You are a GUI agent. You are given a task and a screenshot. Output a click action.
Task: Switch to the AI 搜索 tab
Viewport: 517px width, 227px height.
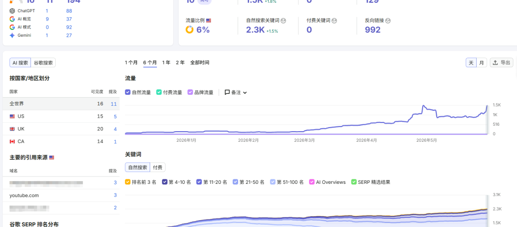pos(20,63)
